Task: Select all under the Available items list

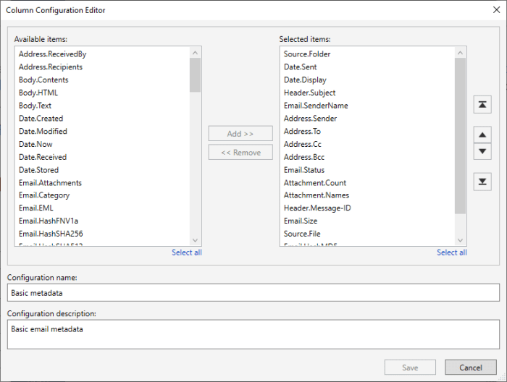Action: pyautogui.click(x=186, y=252)
